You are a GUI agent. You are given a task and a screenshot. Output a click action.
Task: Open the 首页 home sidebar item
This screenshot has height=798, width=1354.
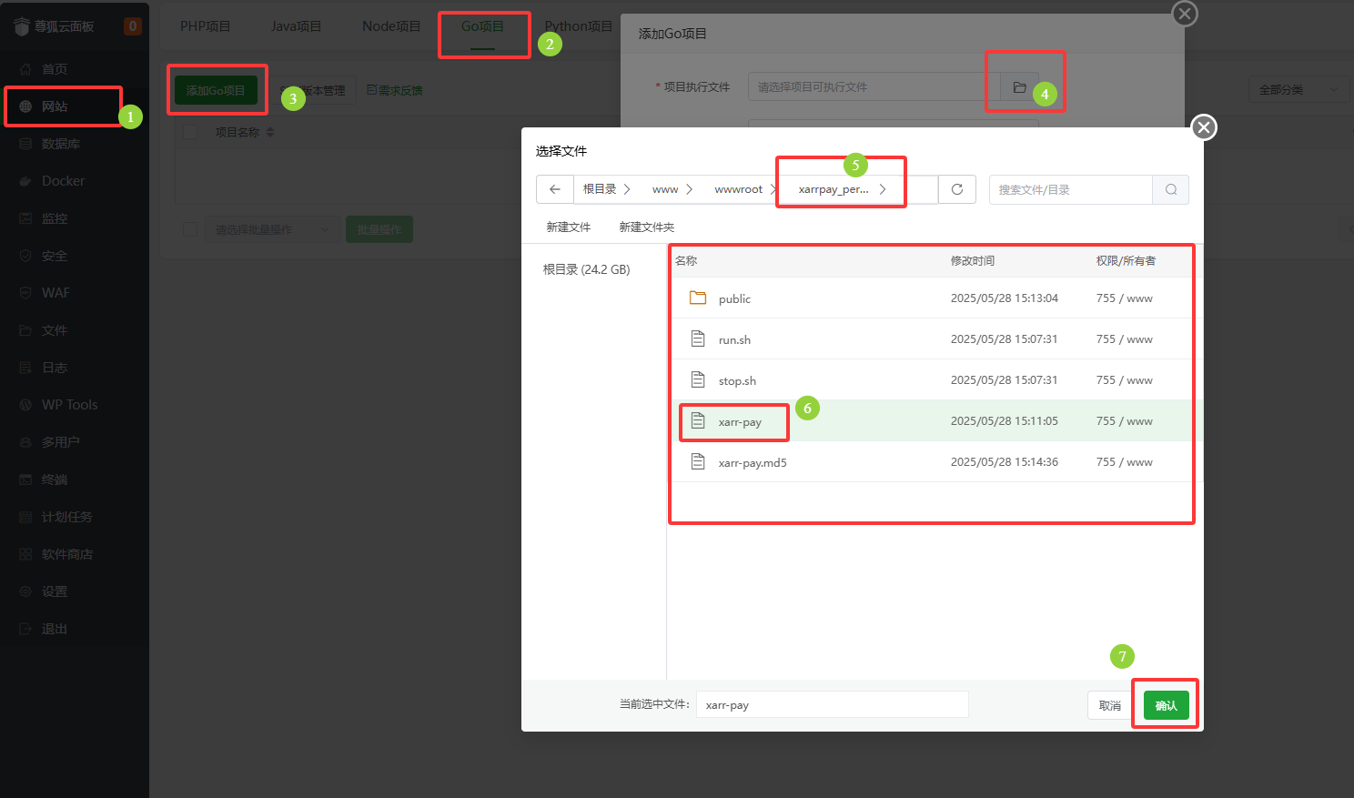pos(55,69)
